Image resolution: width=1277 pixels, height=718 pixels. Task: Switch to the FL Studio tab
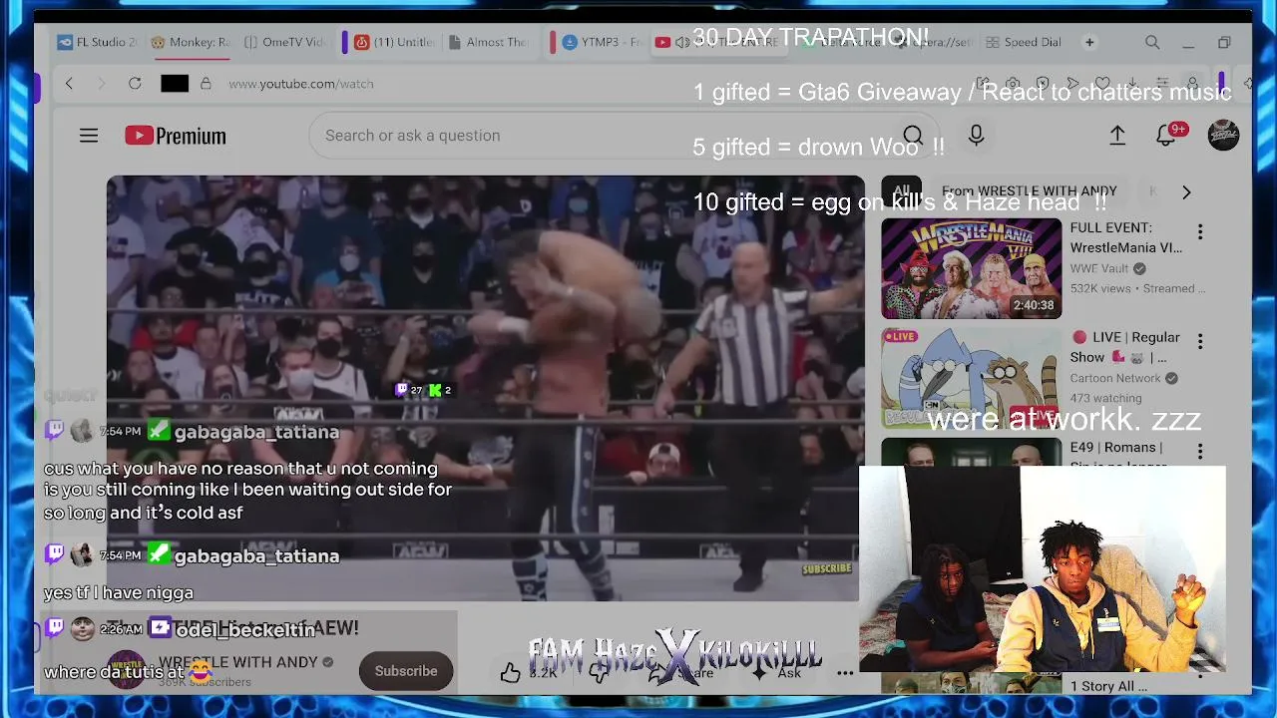(98, 43)
